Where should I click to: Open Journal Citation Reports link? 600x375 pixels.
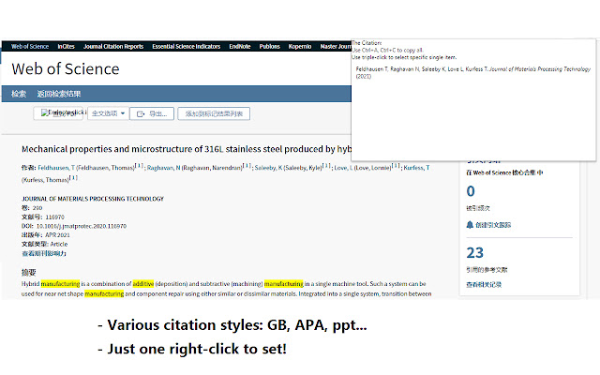(113, 46)
